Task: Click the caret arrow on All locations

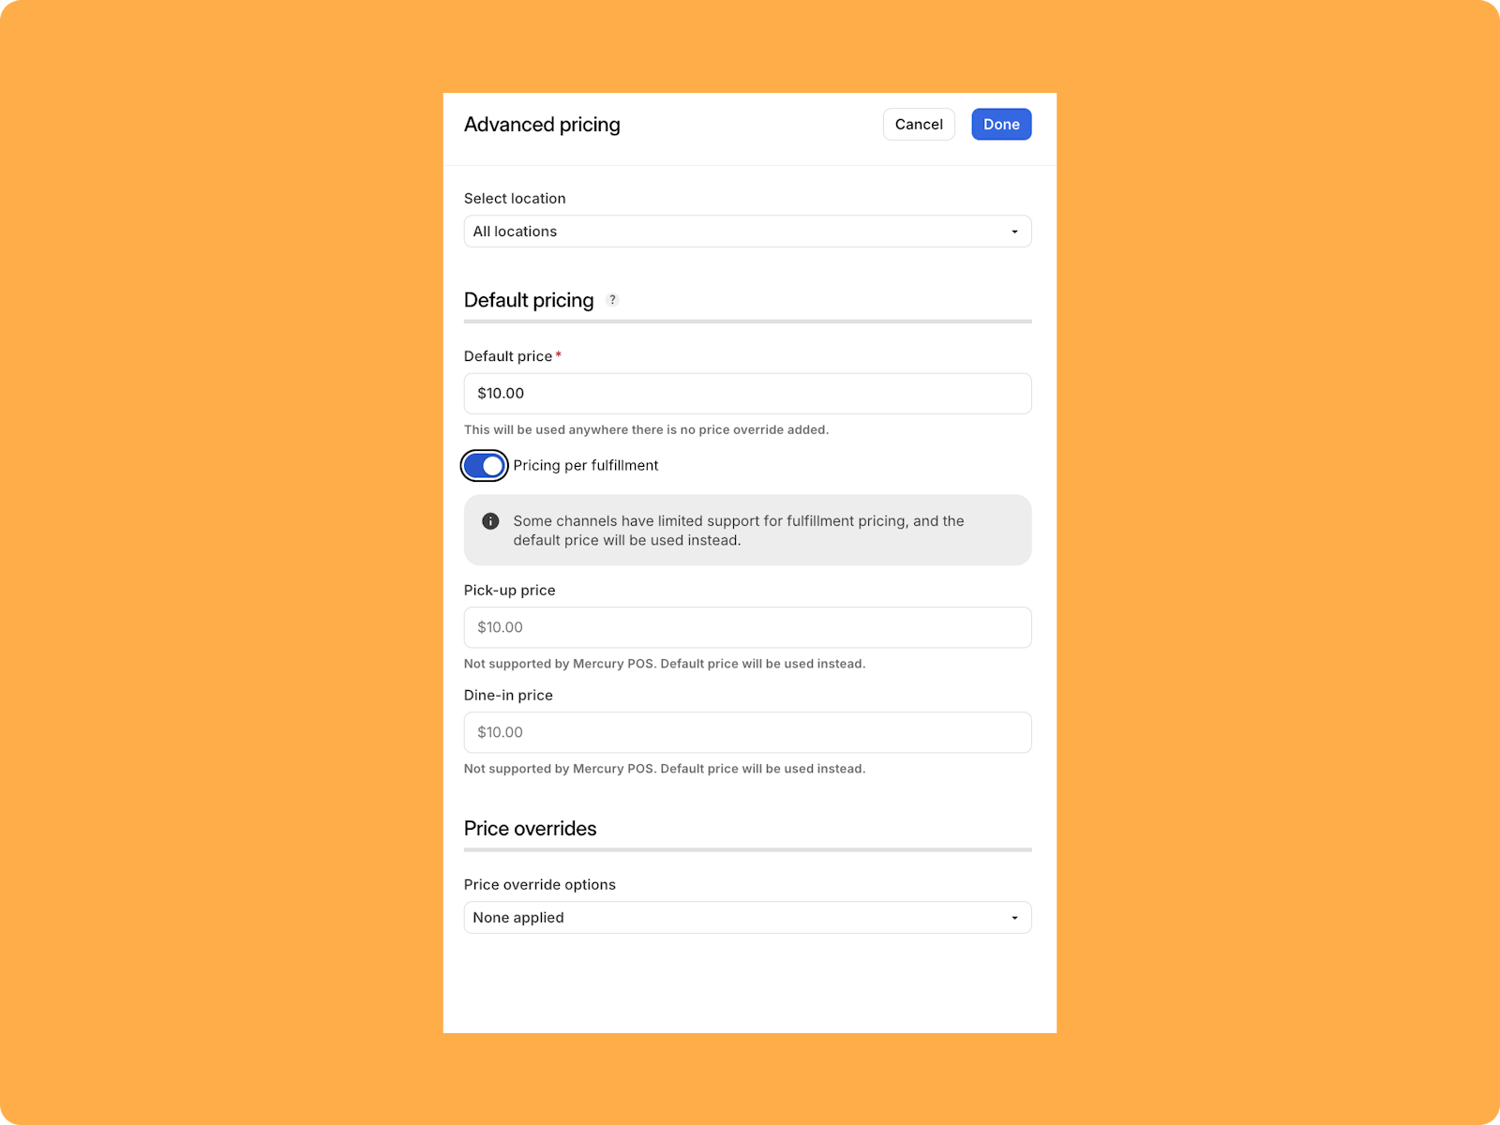Action: point(1014,232)
